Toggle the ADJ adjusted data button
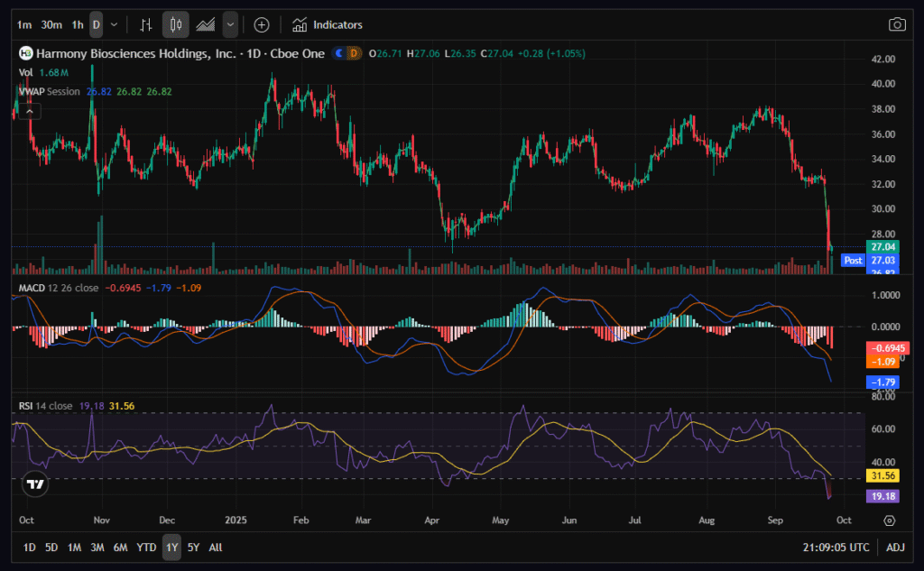This screenshot has height=571, width=924. pos(895,547)
